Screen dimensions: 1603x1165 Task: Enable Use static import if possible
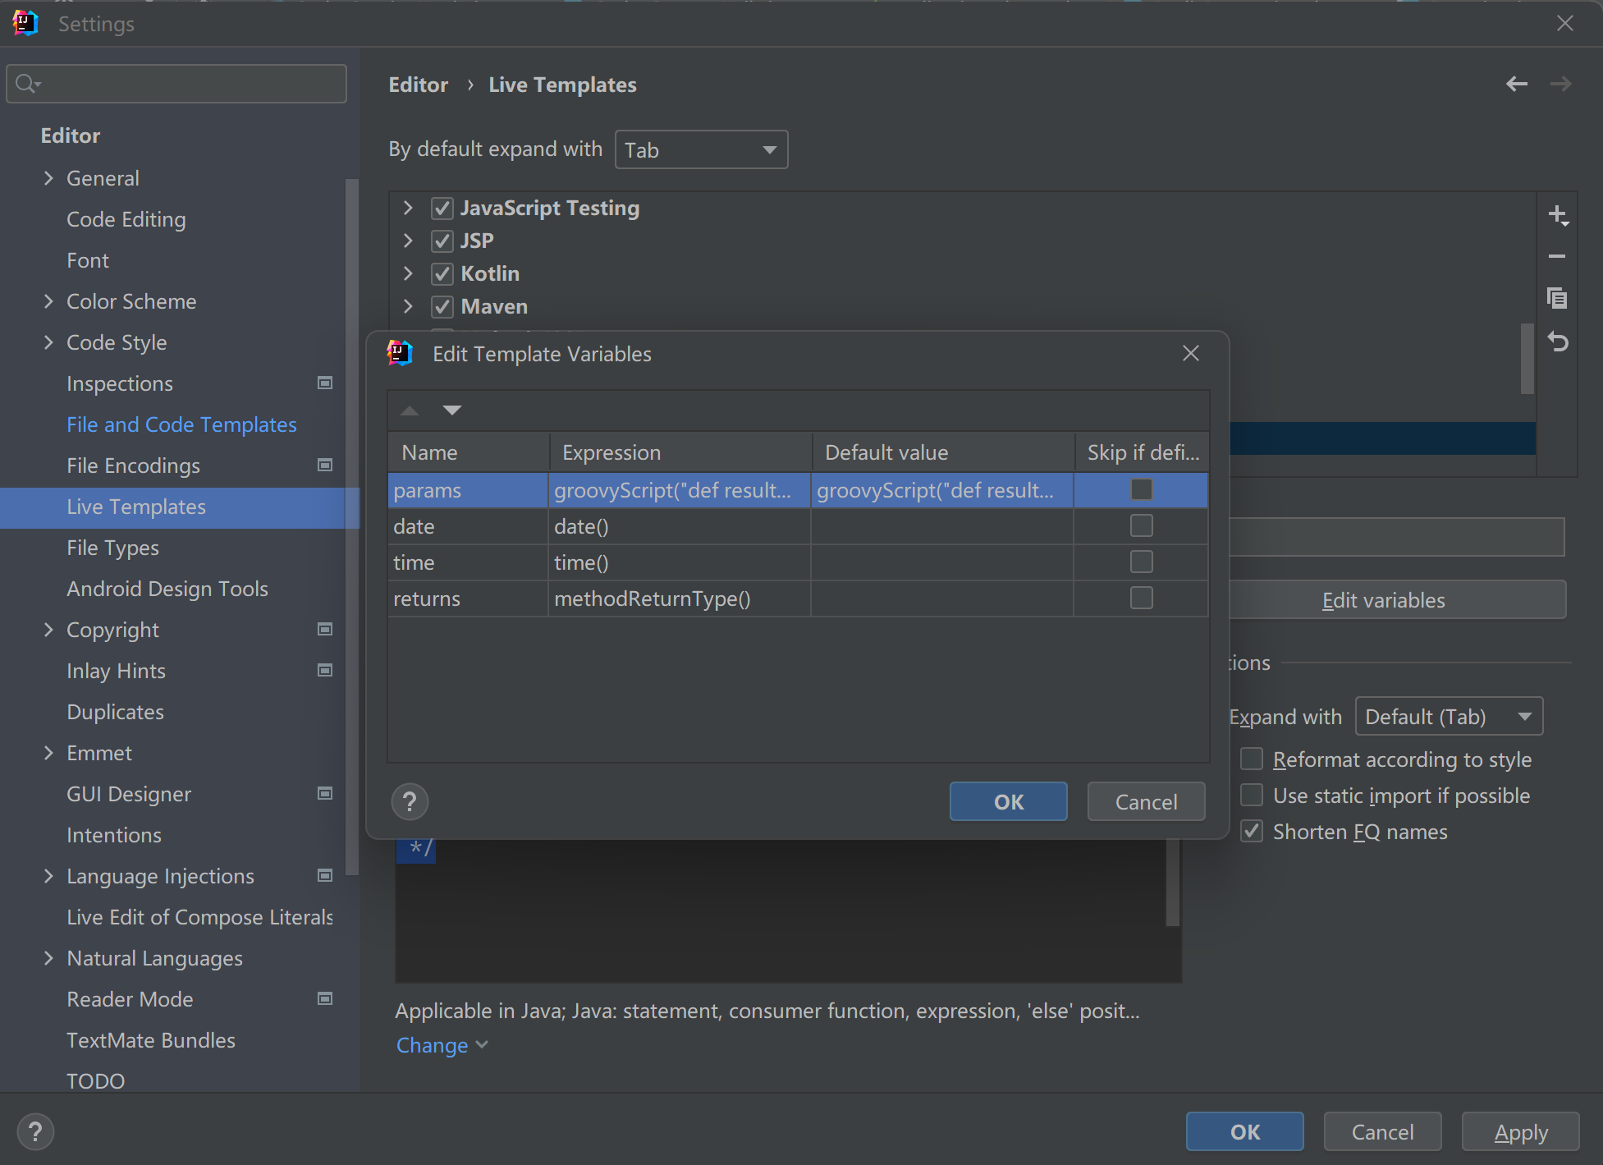[x=1252, y=795]
